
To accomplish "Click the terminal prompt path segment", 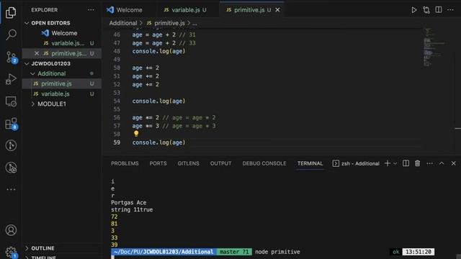I will pyautogui.click(x=164, y=252).
